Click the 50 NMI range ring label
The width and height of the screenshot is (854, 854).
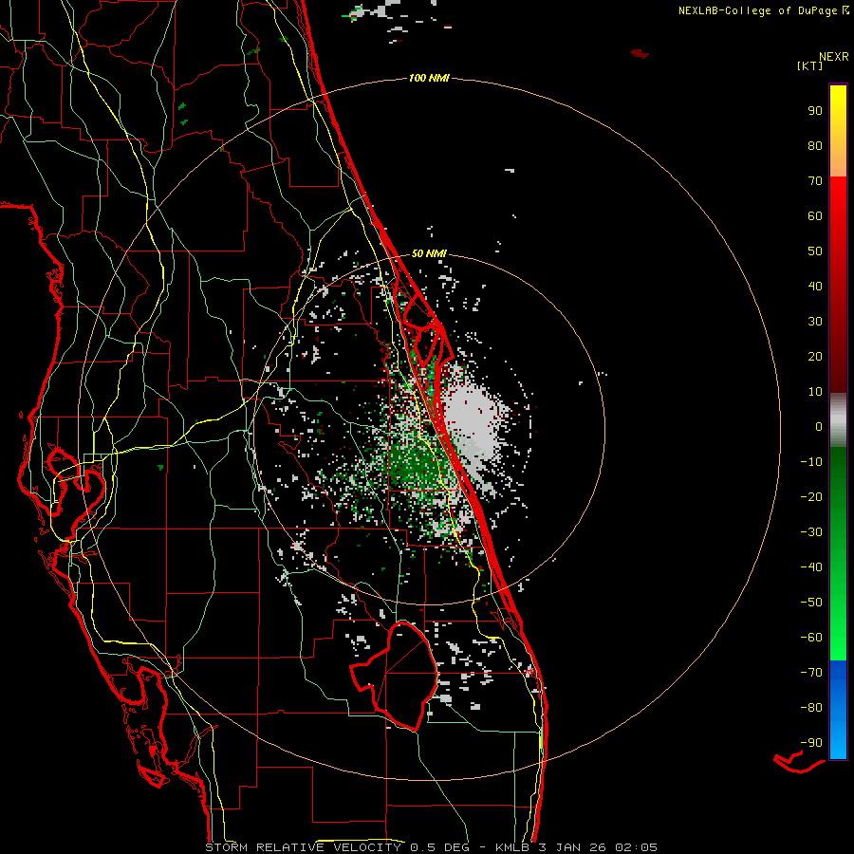[x=429, y=253]
